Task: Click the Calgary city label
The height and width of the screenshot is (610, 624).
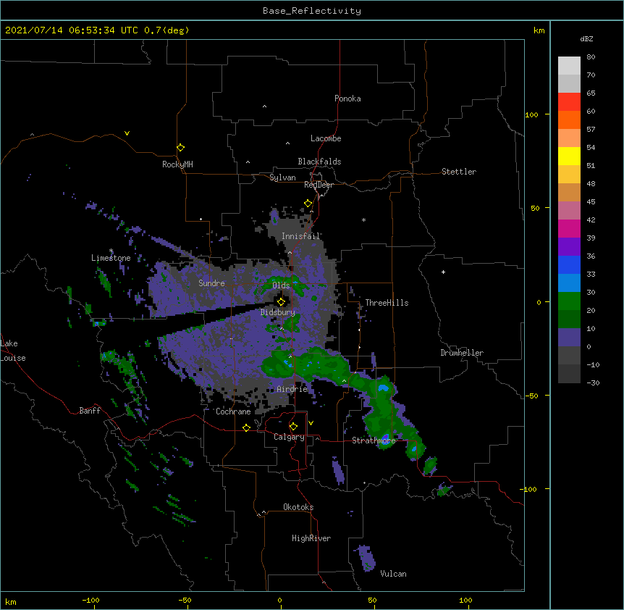Action: (x=289, y=437)
